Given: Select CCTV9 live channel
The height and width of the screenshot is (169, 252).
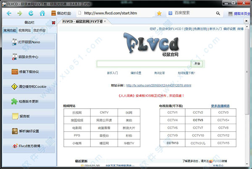Looking at the screenshot, I should (172, 135).
